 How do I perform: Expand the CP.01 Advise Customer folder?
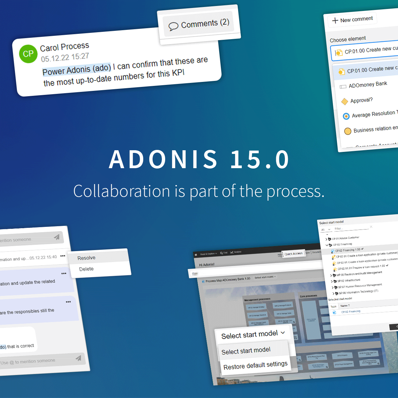pyautogui.click(x=326, y=239)
